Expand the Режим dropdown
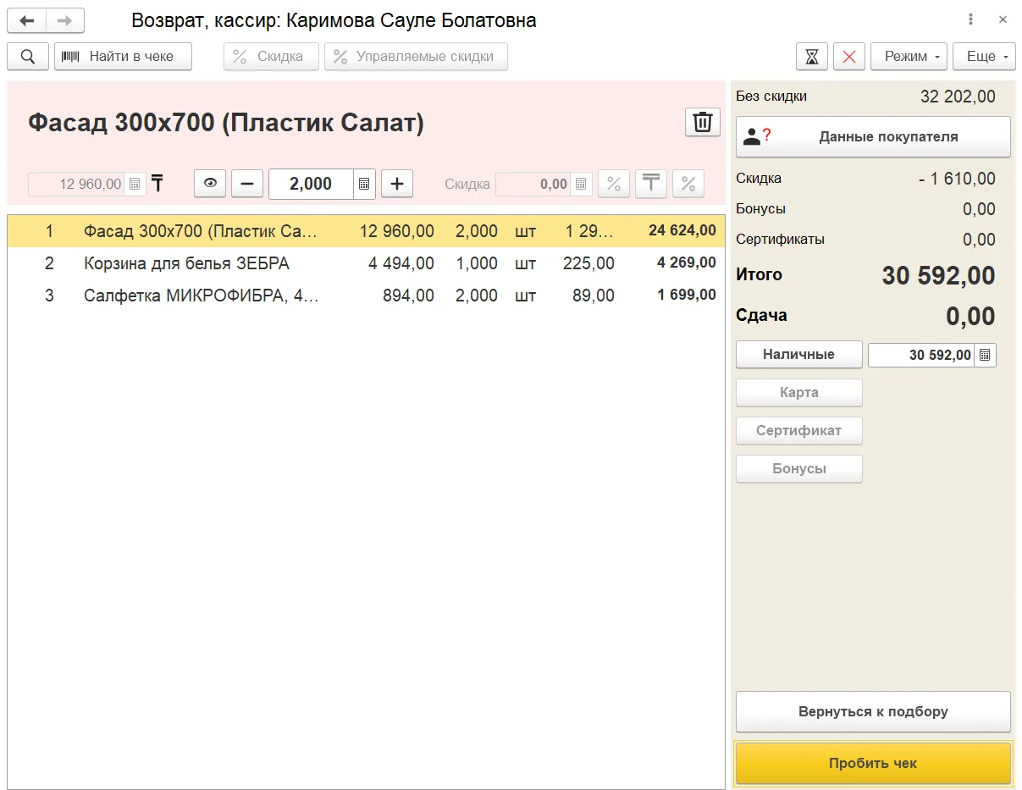Viewport: 1022px width, 790px height. 909,57
